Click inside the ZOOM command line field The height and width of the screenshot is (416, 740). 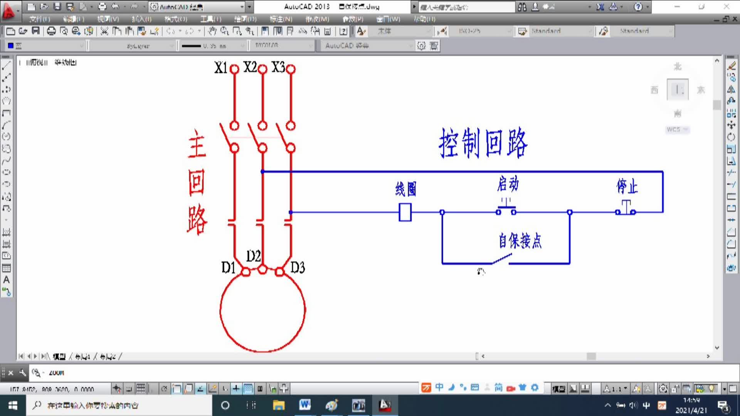click(116, 373)
